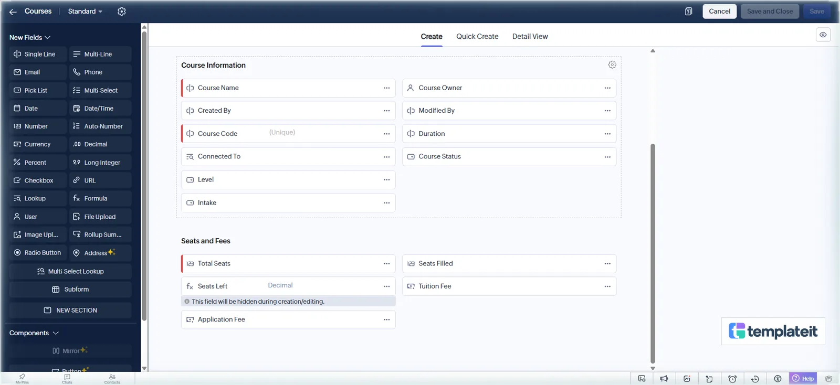The height and width of the screenshot is (385, 840).
Task: Open the layout settings gear in header
Action: click(x=122, y=12)
